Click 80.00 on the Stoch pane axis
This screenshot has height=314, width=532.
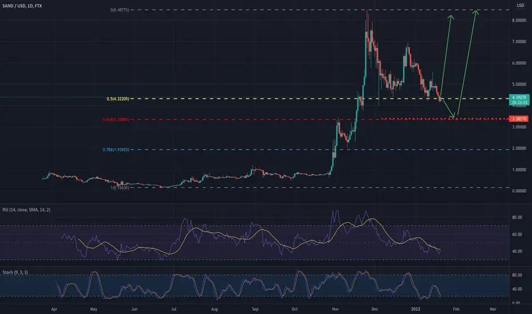pyautogui.click(x=517, y=275)
